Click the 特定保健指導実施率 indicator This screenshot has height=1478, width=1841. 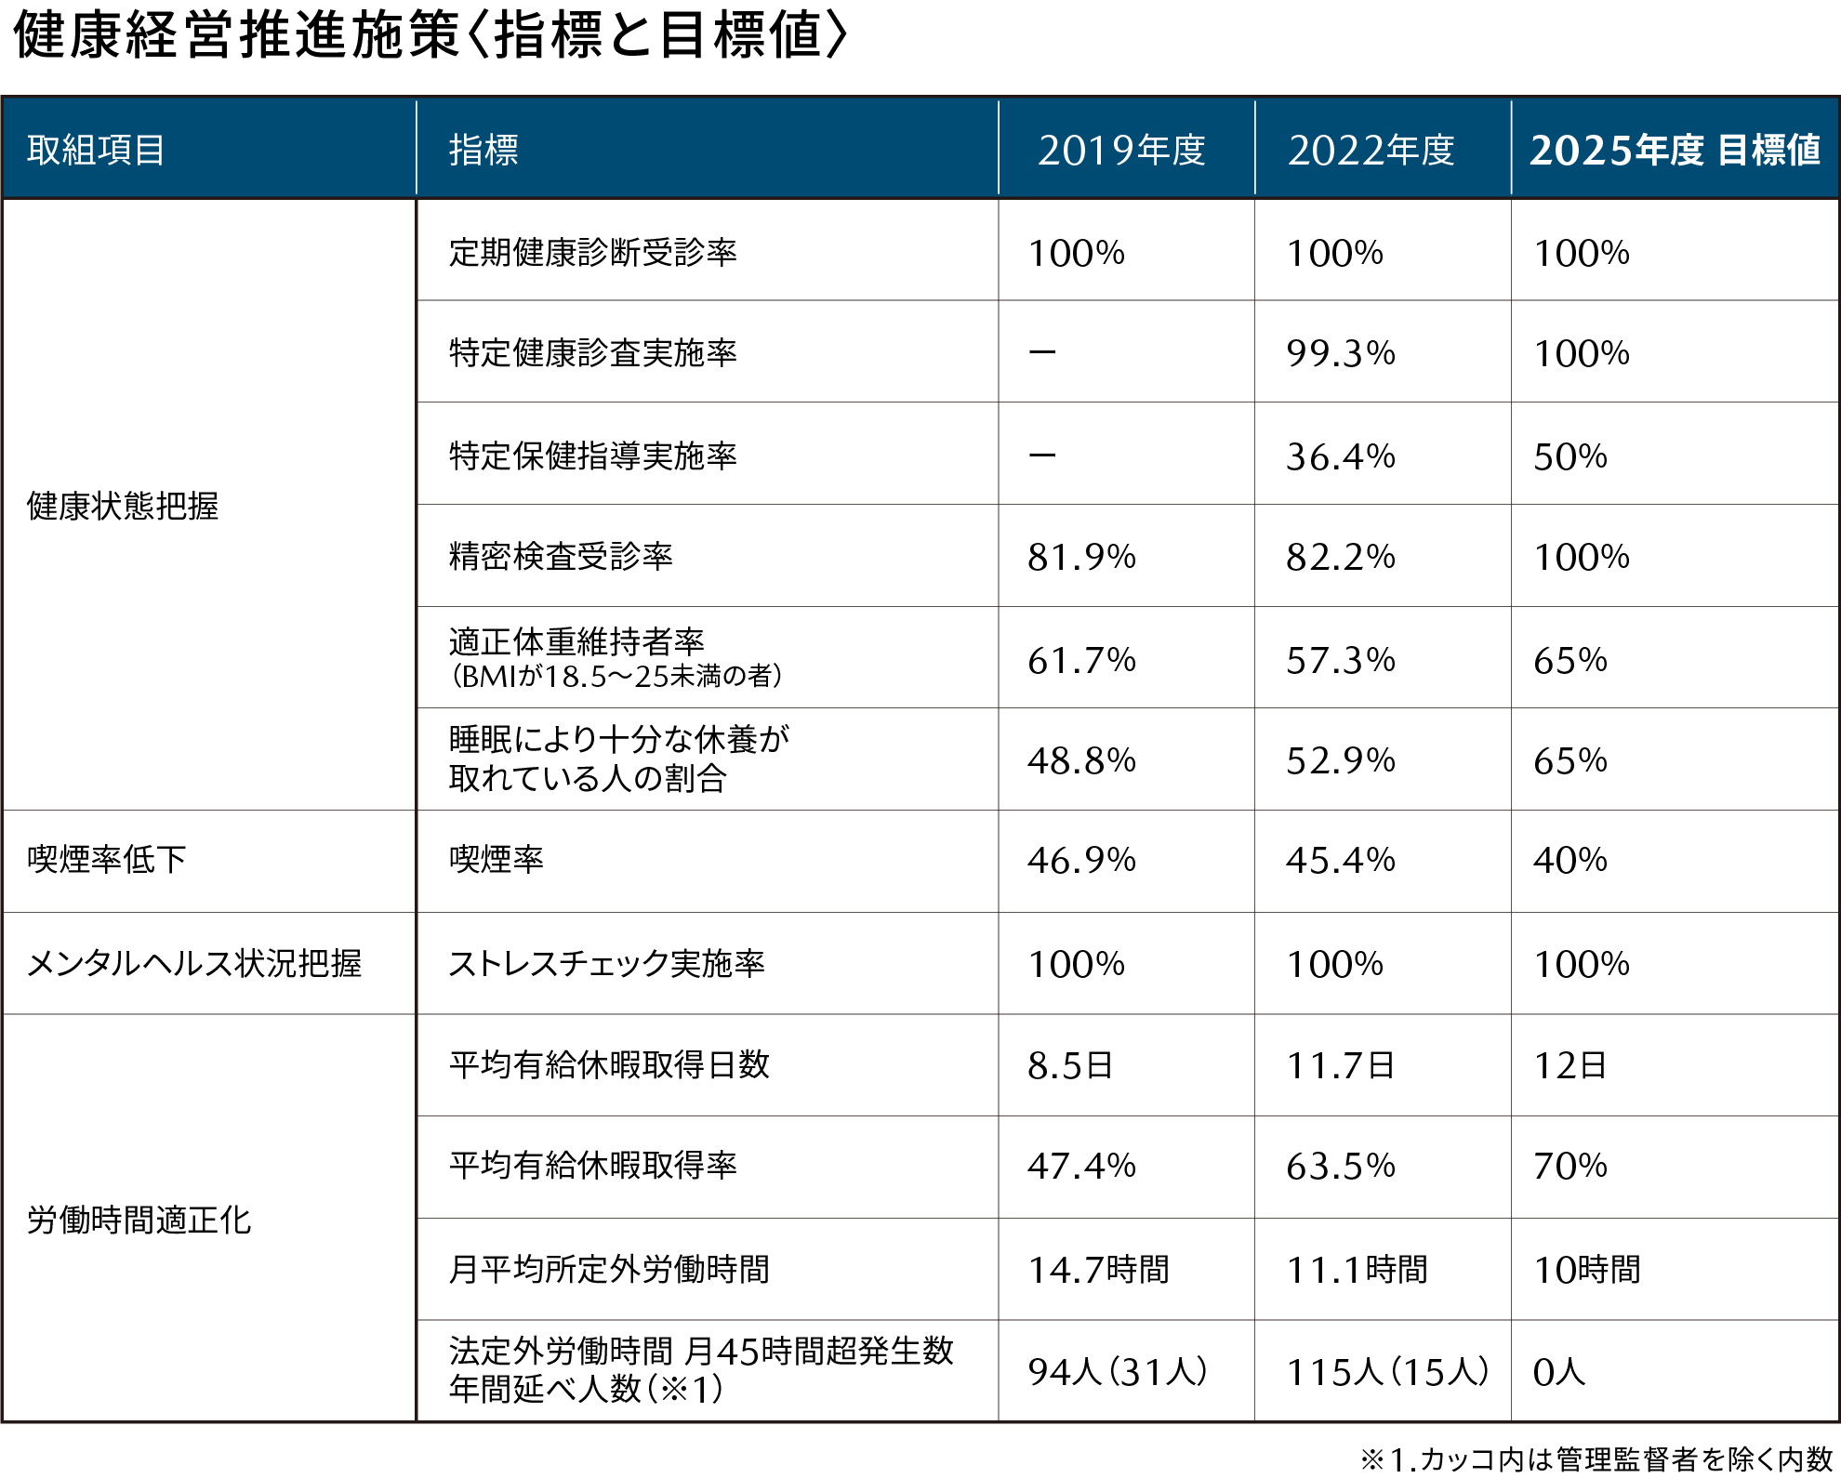pos(593,455)
